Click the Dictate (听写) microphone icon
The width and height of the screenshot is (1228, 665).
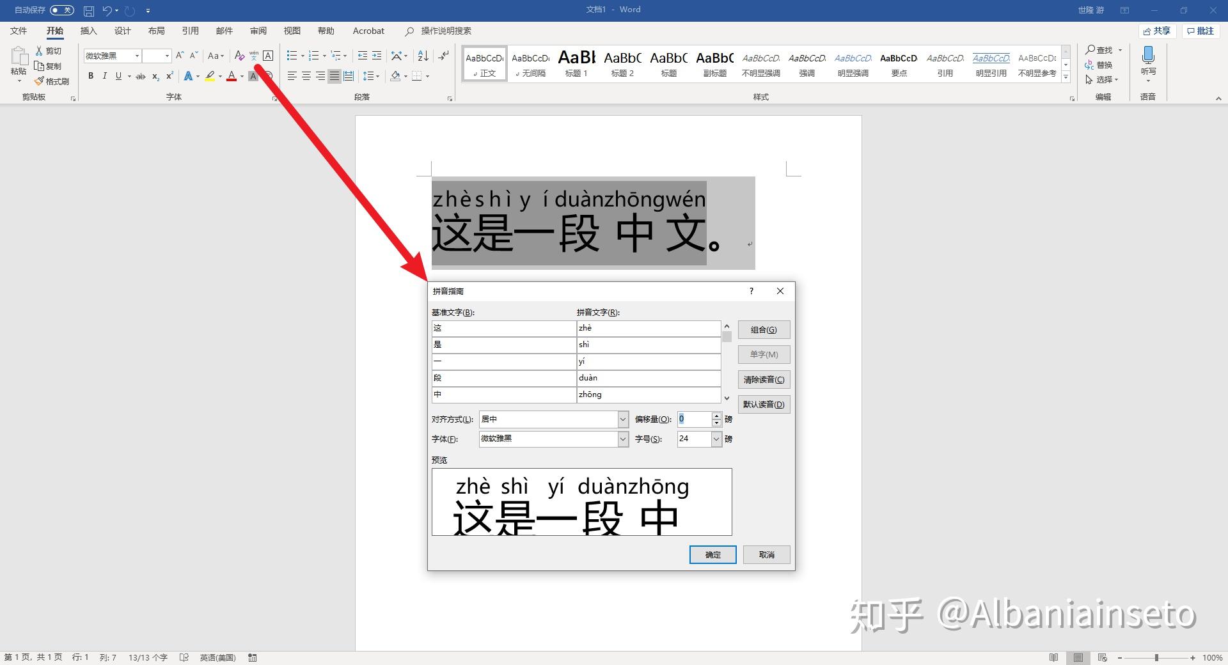[x=1148, y=55]
